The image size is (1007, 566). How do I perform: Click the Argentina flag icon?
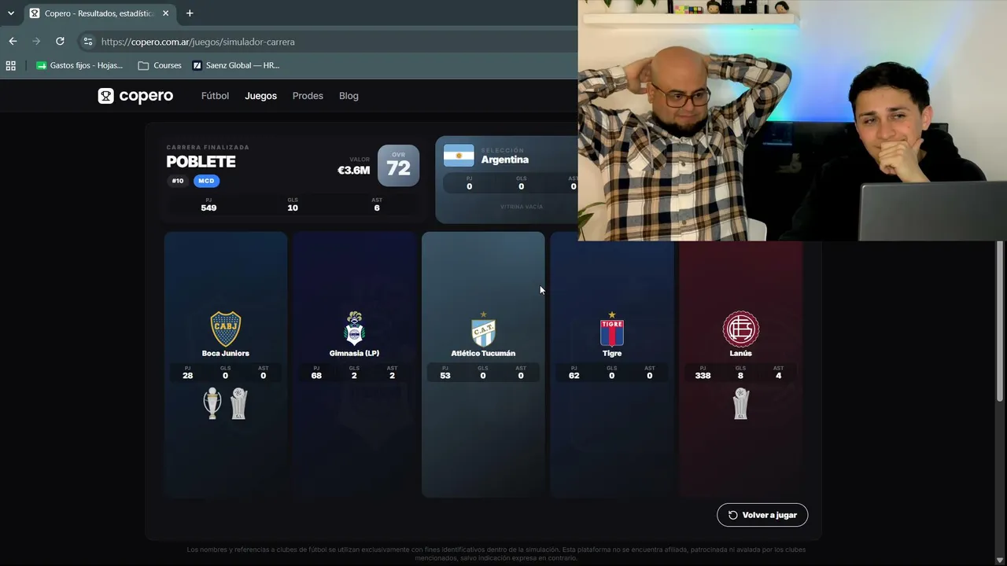459,156
